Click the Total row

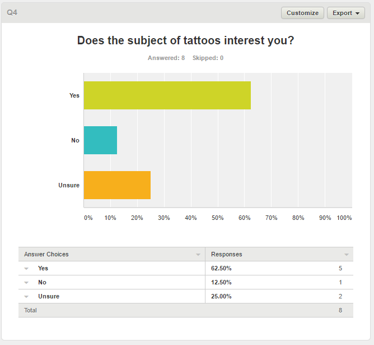point(186,310)
